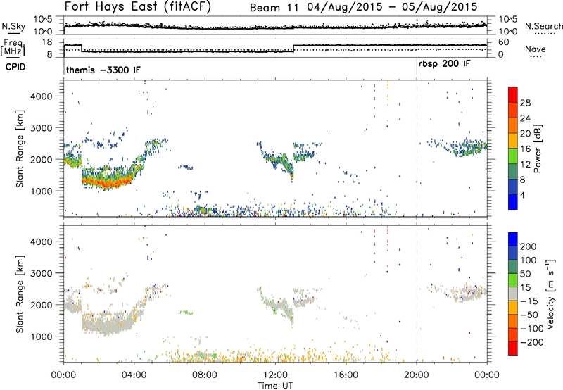Image resolution: width=563 pixels, height=390 pixels.
Task: Click the 'Power [dB]' colorbar label
Action: [538, 149]
